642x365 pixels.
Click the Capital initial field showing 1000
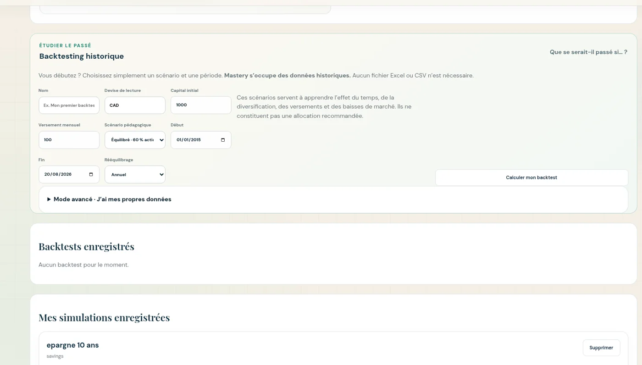pos(201,105)
